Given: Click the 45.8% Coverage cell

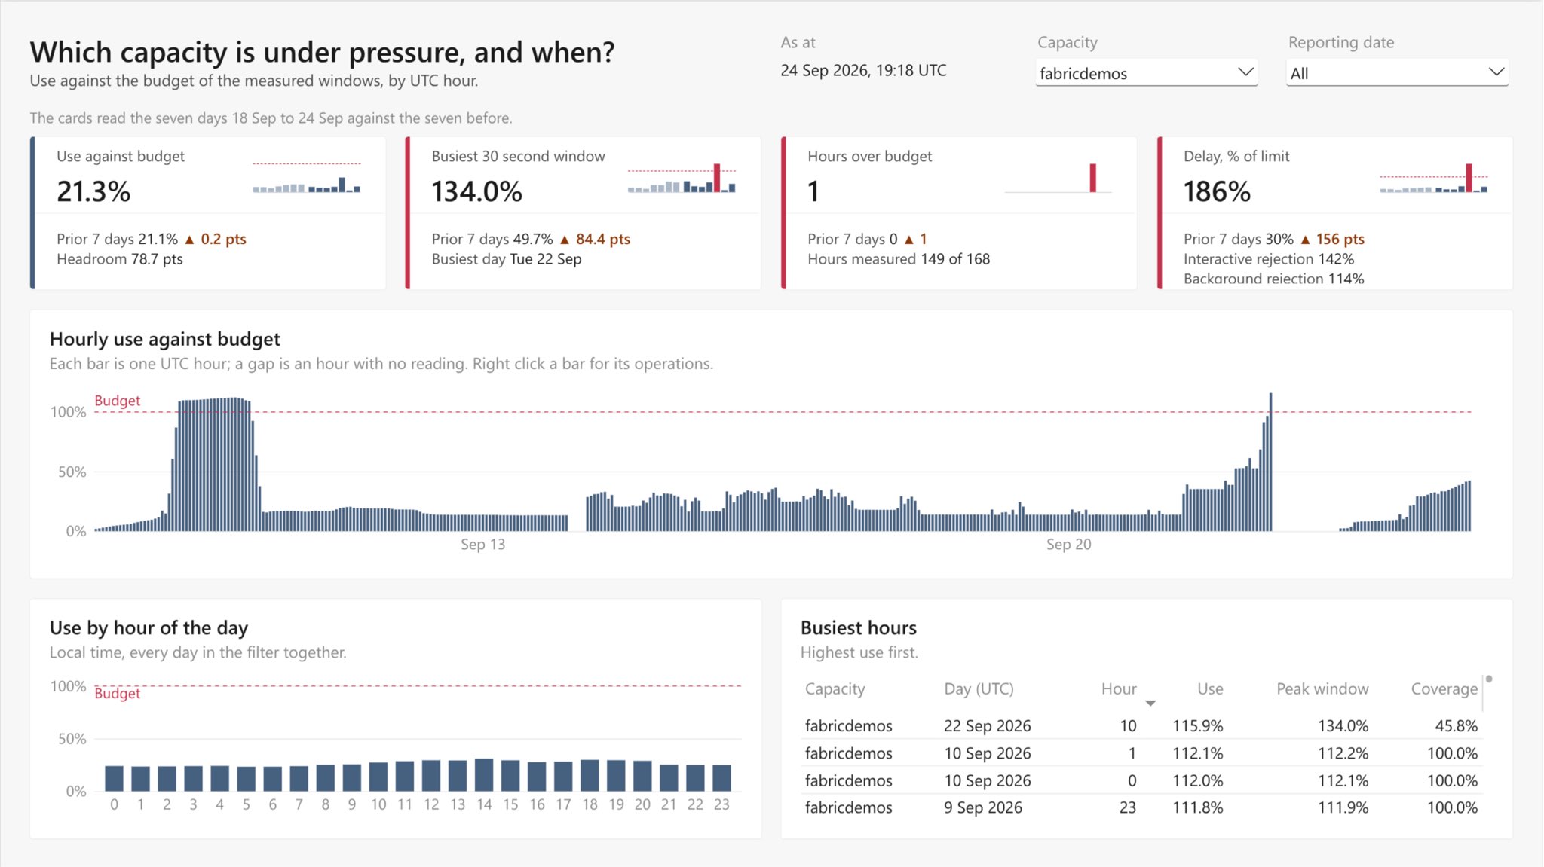Looking at the screenshot, I should tap(1456, 725).
